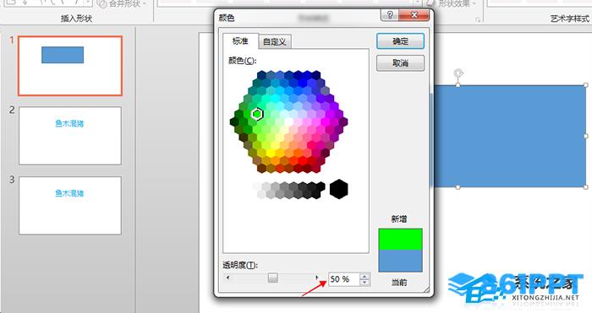Screen dimensions: 592x313
Task: Select slide 2 thumbnail
Action: [70, 136]
